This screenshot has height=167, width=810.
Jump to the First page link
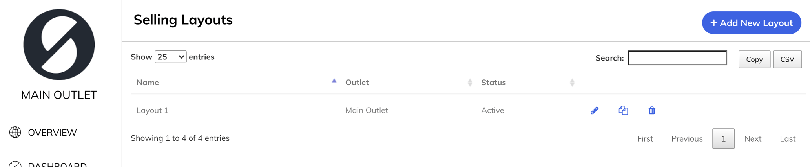(x=645, y=139)
